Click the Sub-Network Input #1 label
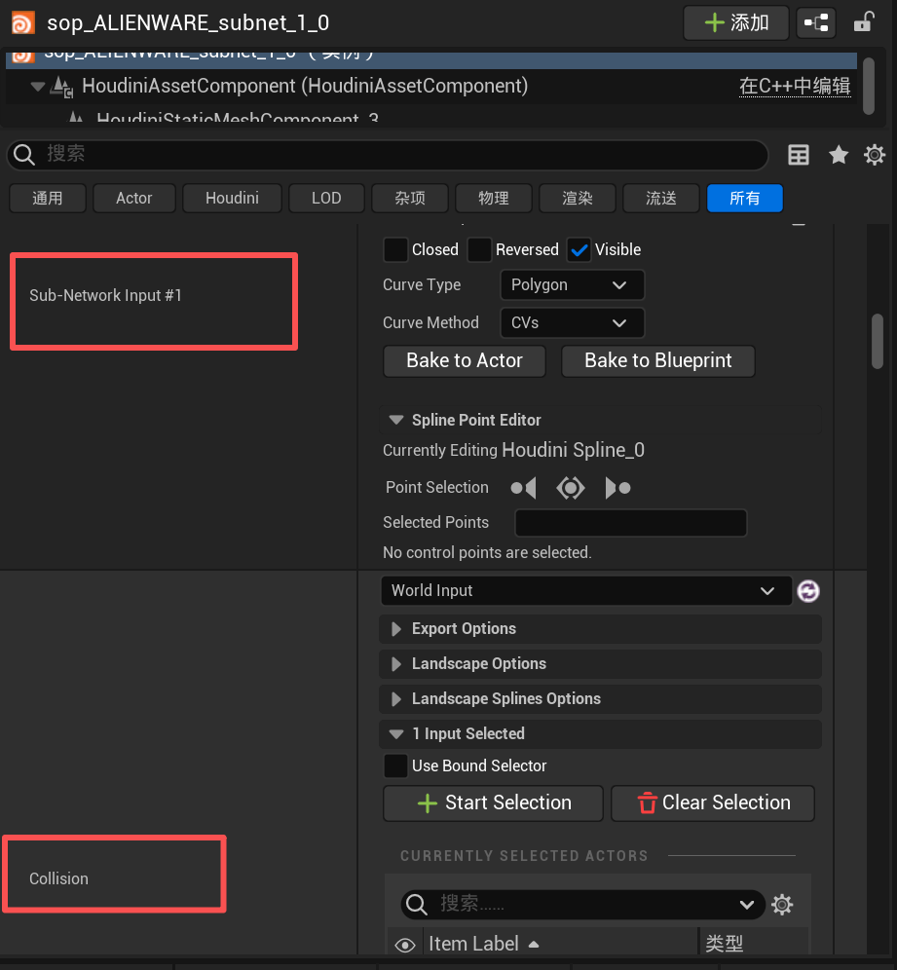Screen dimensions: 897x970 [106, 296]
